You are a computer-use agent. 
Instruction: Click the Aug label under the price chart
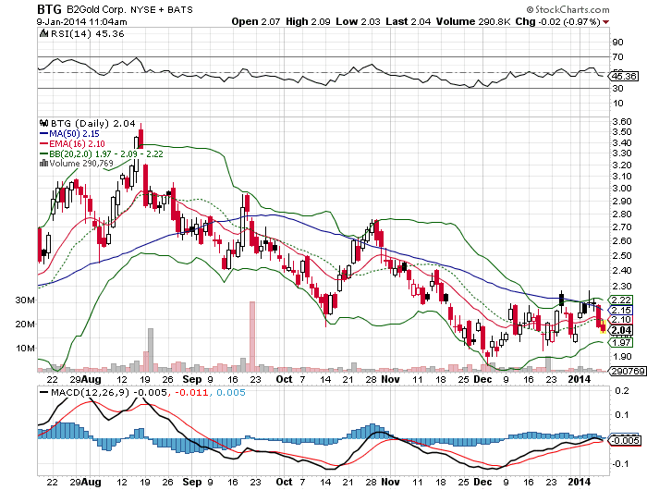(x=92, y=379)
